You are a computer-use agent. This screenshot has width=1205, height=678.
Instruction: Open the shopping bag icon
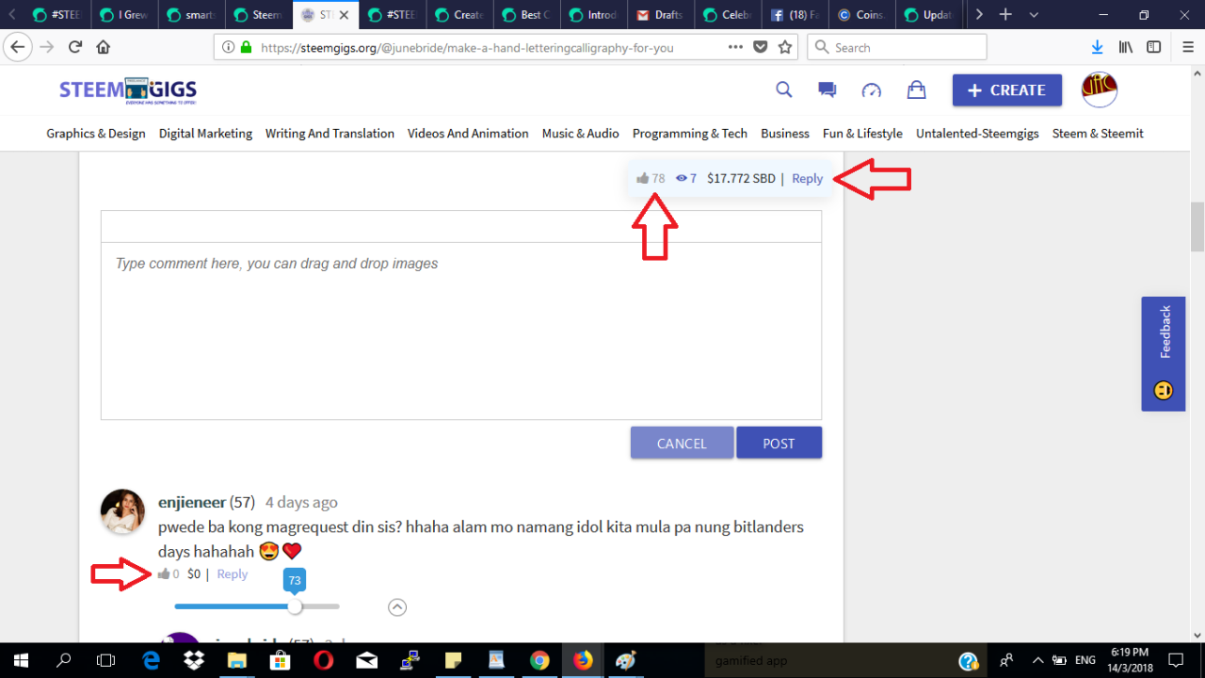(x=915, y=89)
